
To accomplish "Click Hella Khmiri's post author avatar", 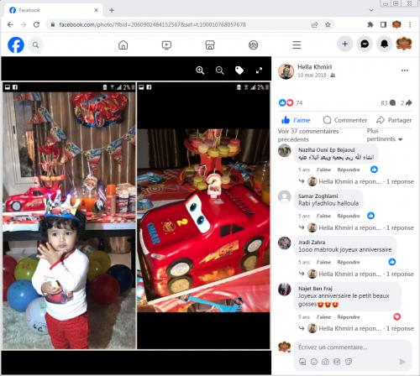I will (x=286, y=71).
